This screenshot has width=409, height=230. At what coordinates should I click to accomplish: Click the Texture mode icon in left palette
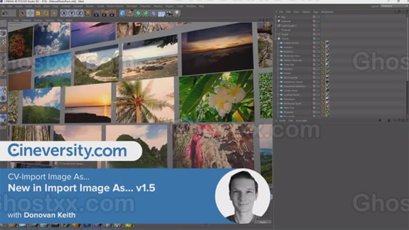point(3,41)
